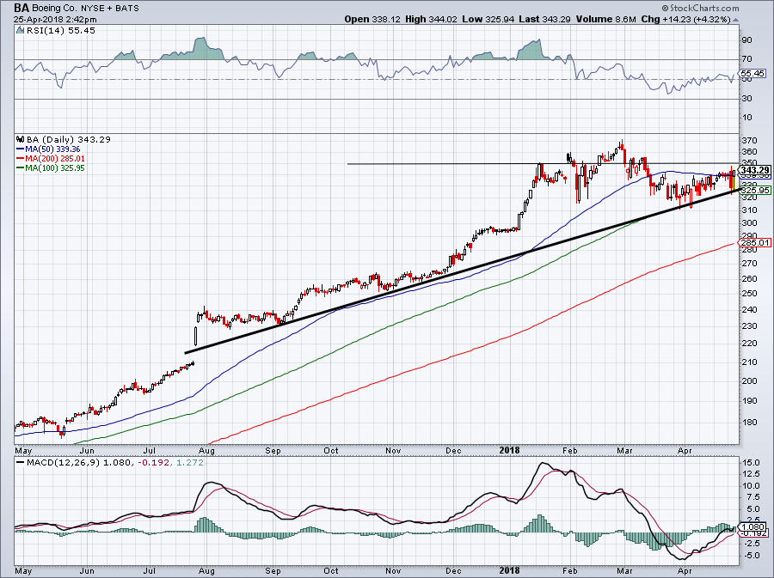Click the price axis label 230
Screen dimensions: 774x578
[749, 326]
